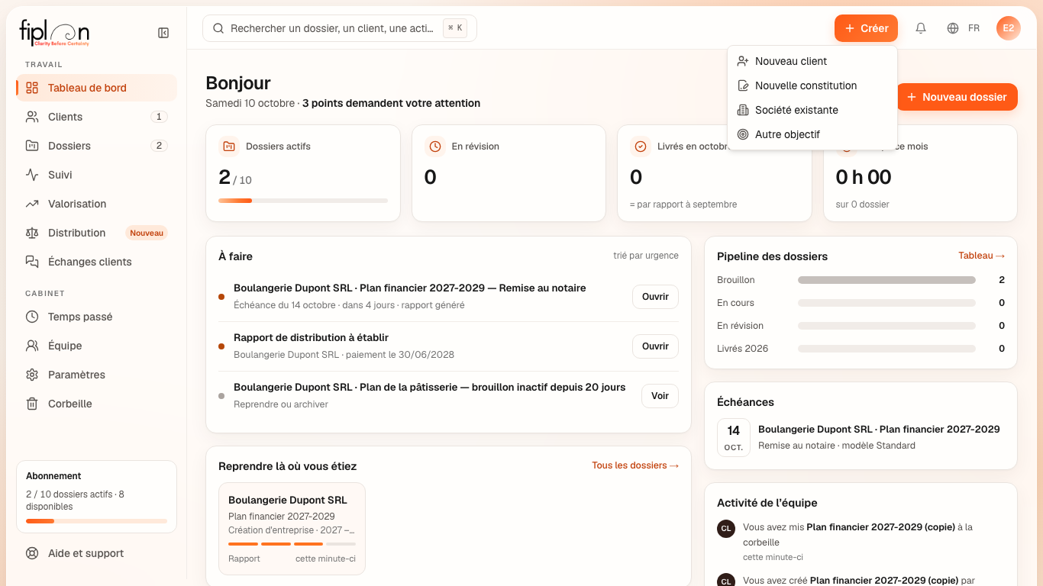1043x586 pixels.
Task: Open the 14 oct. échéance entry
Action: pos(861,438)
